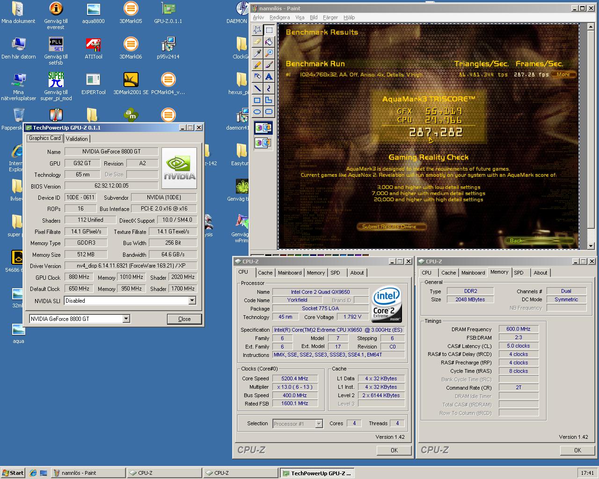The width and height of the screenshot is (599, 479).
Task: Activate TechPowerUp GPU-Z taskbar button
Action: pyautogui.click(x=317, y=473)
